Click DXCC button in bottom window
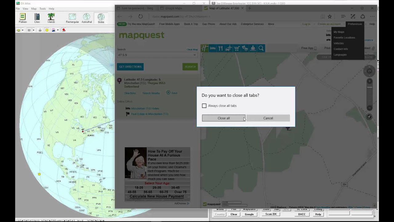Screen dimensions: 394x222 [x=302, y=214]
